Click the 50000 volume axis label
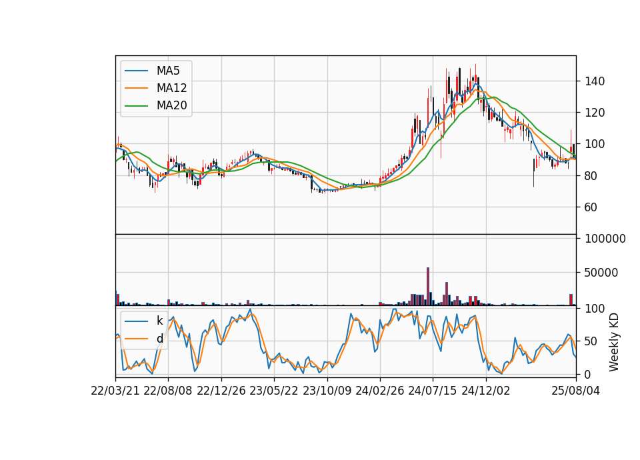Screen dimensions: 640x460 coord(601,273)
